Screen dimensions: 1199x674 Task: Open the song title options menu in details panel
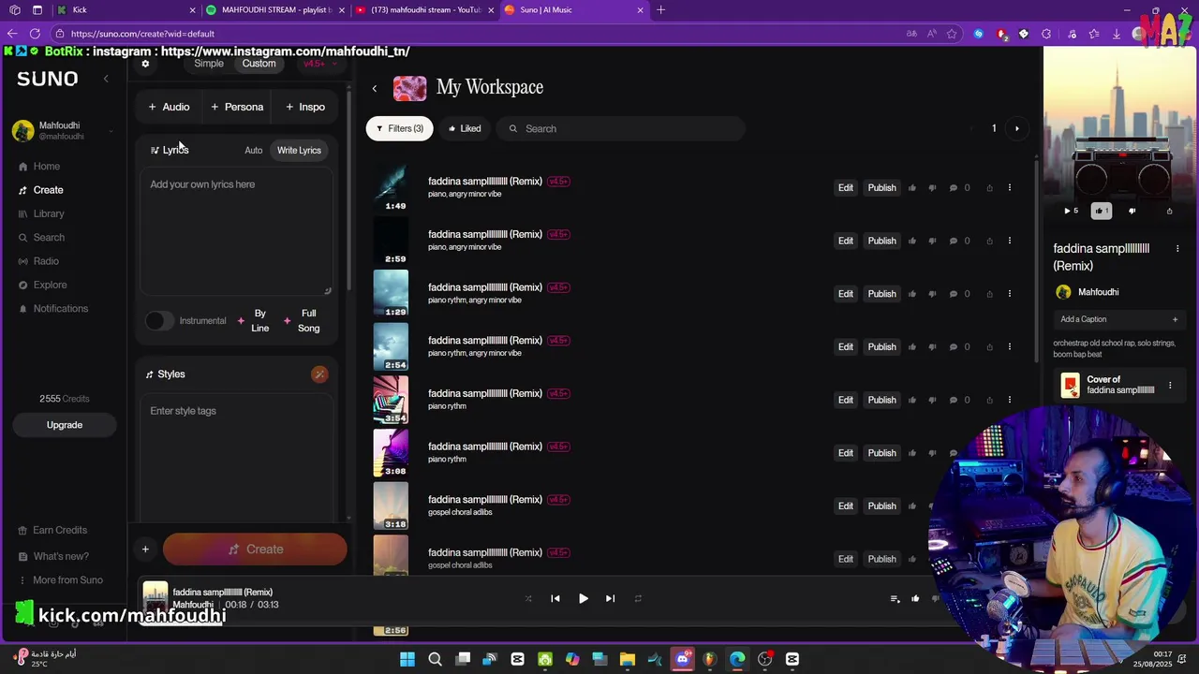(1177, 249)
